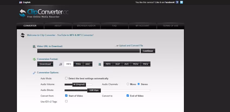Click the UK flag language icon
The image size is (230, 112).
[x=21, y=2]
